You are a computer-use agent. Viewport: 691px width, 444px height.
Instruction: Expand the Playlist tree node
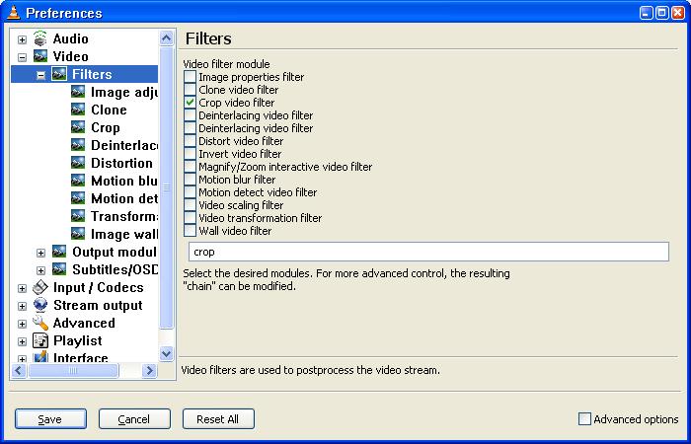point(22,341)
